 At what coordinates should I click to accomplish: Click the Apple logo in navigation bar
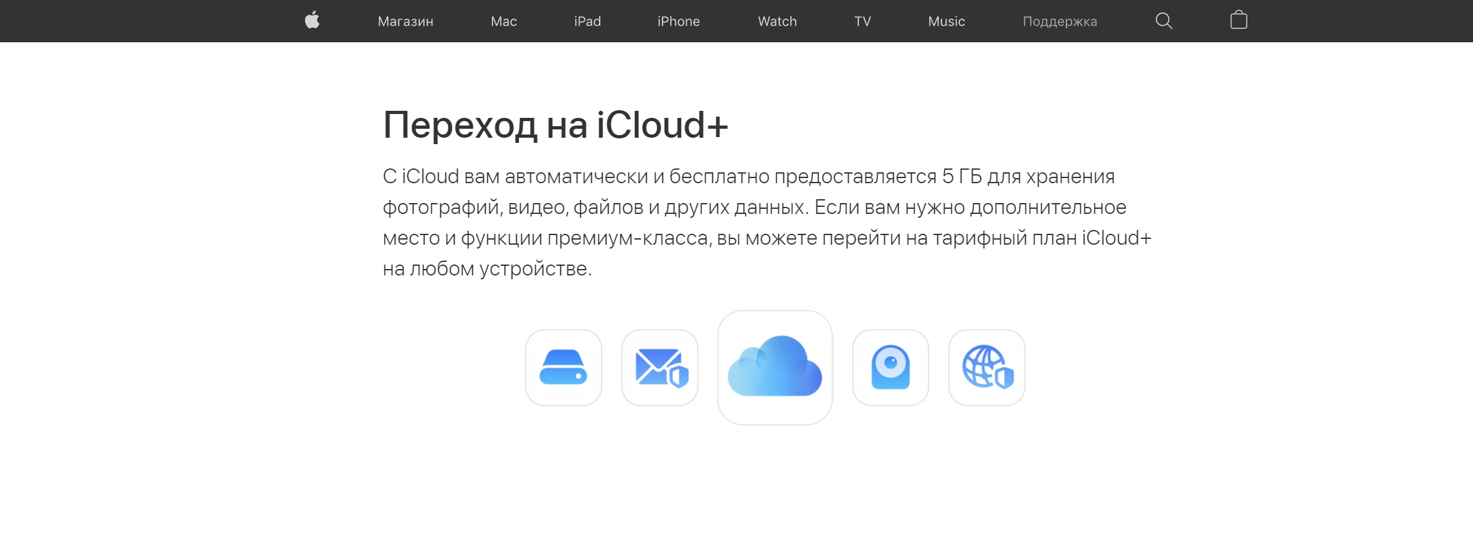(312, 20)
